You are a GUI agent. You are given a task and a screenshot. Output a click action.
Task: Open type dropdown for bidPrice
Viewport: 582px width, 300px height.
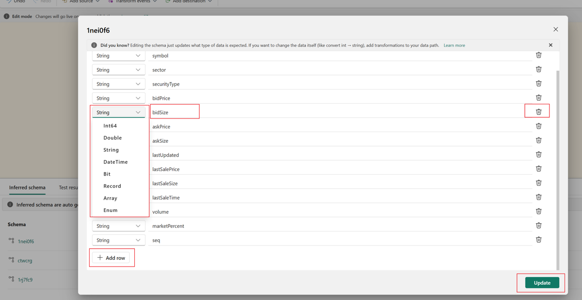click(x=119, y=98)
